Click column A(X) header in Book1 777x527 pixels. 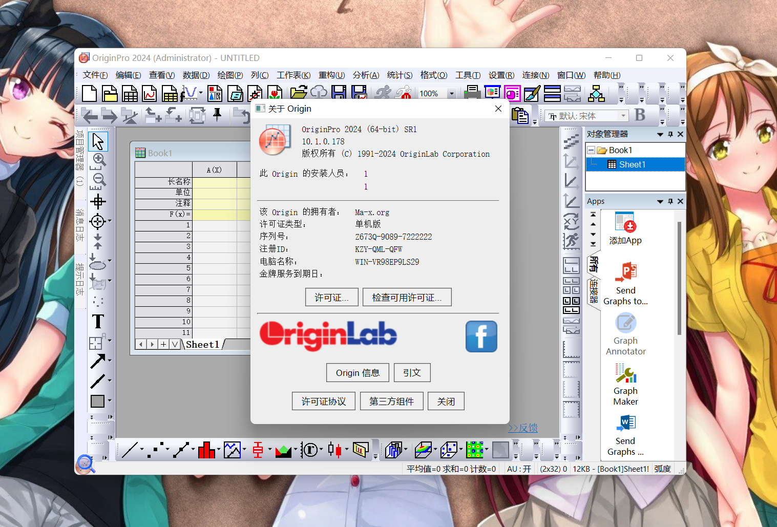pos(214,170)
